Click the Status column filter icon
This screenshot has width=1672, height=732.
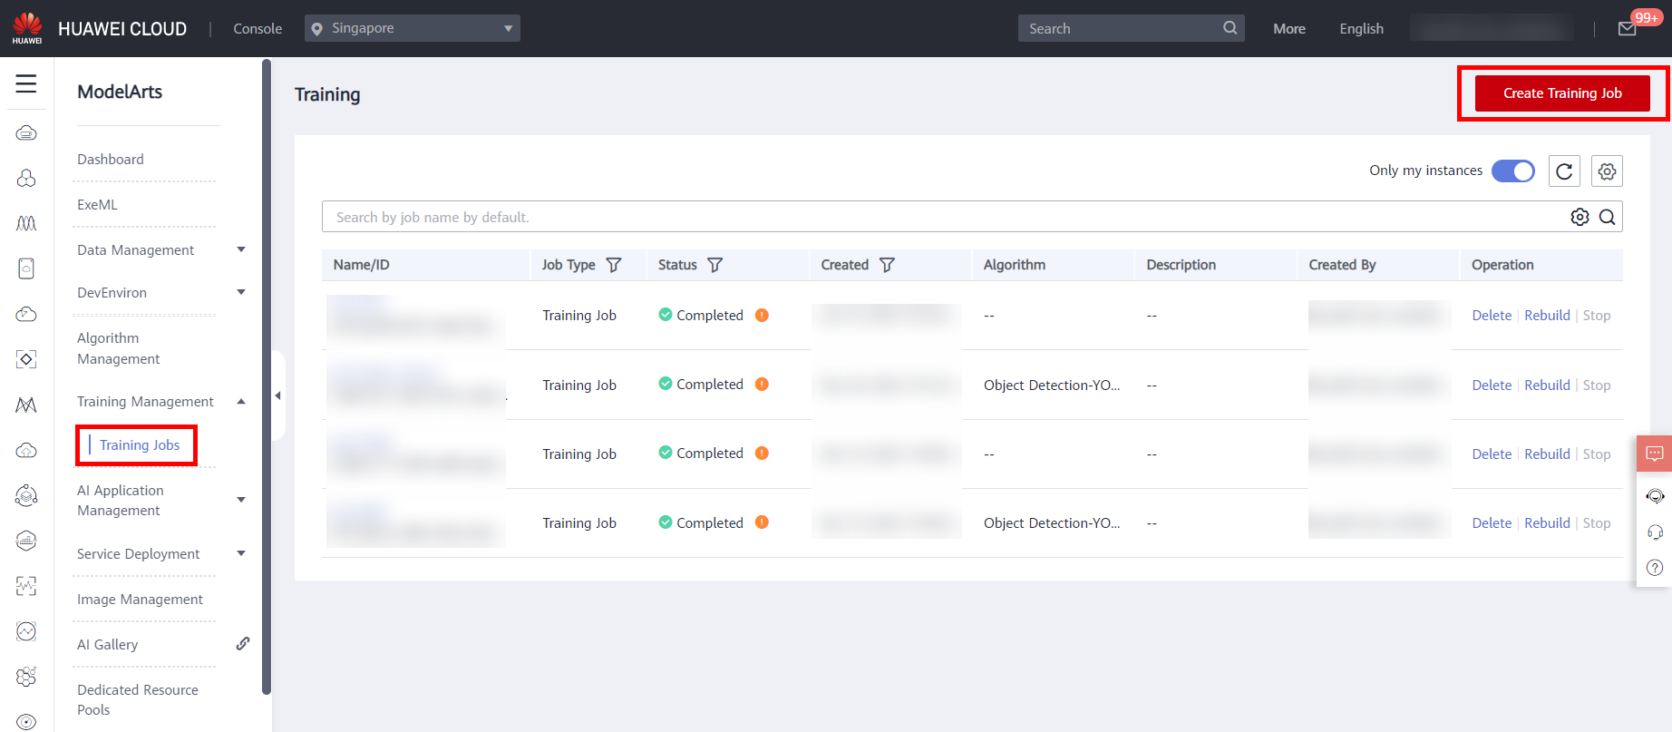(714, 265)
